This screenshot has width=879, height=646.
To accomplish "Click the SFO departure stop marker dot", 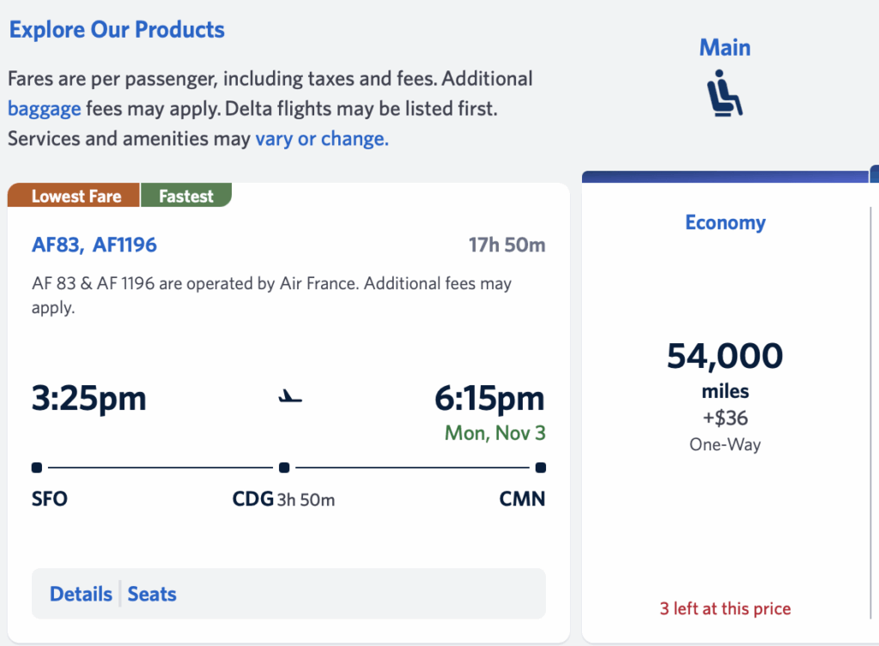I will pyautogui.click(x=36, y=468).
